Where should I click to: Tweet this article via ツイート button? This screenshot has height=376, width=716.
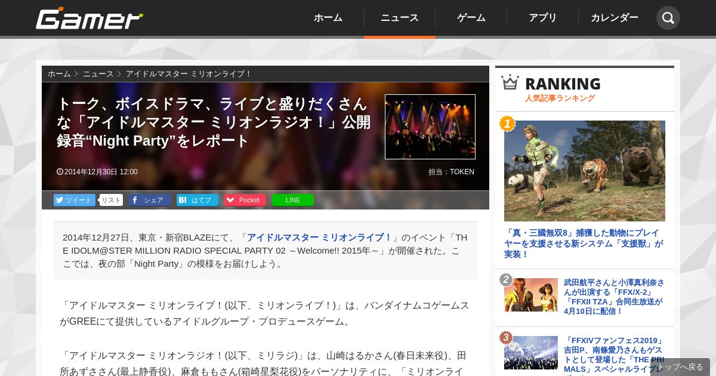tap(75, 200)
